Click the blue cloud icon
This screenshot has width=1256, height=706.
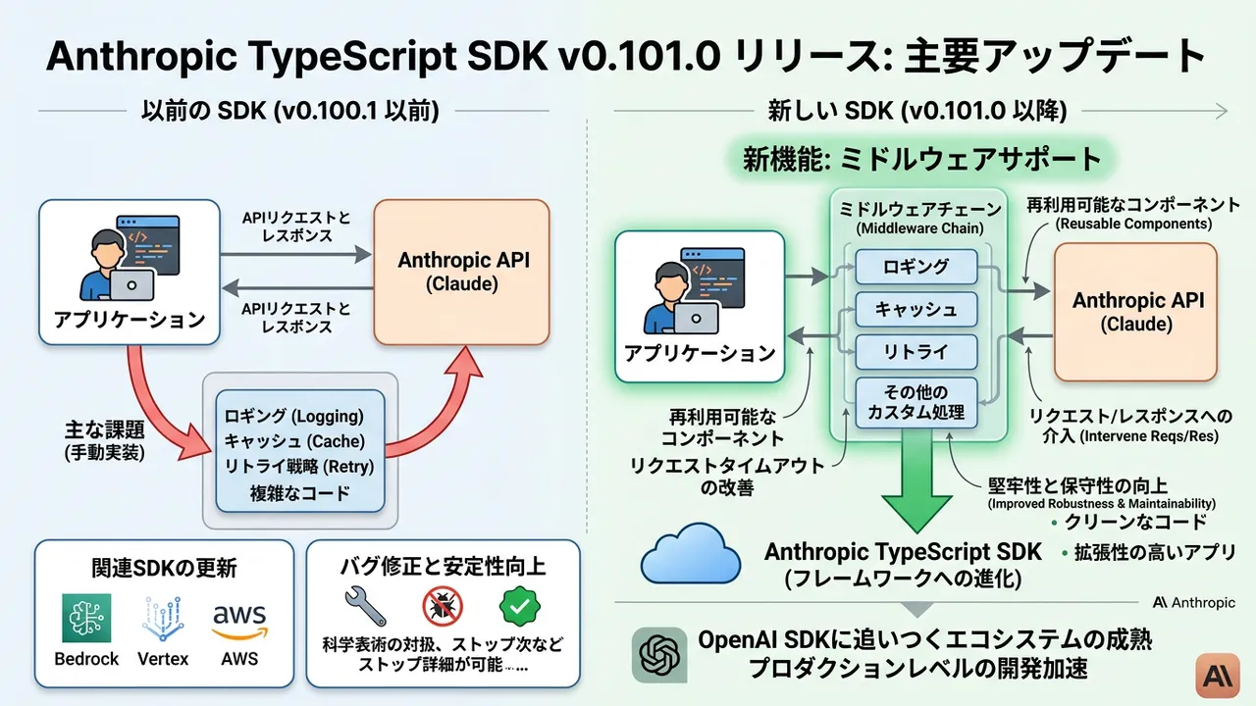point(690,554)
